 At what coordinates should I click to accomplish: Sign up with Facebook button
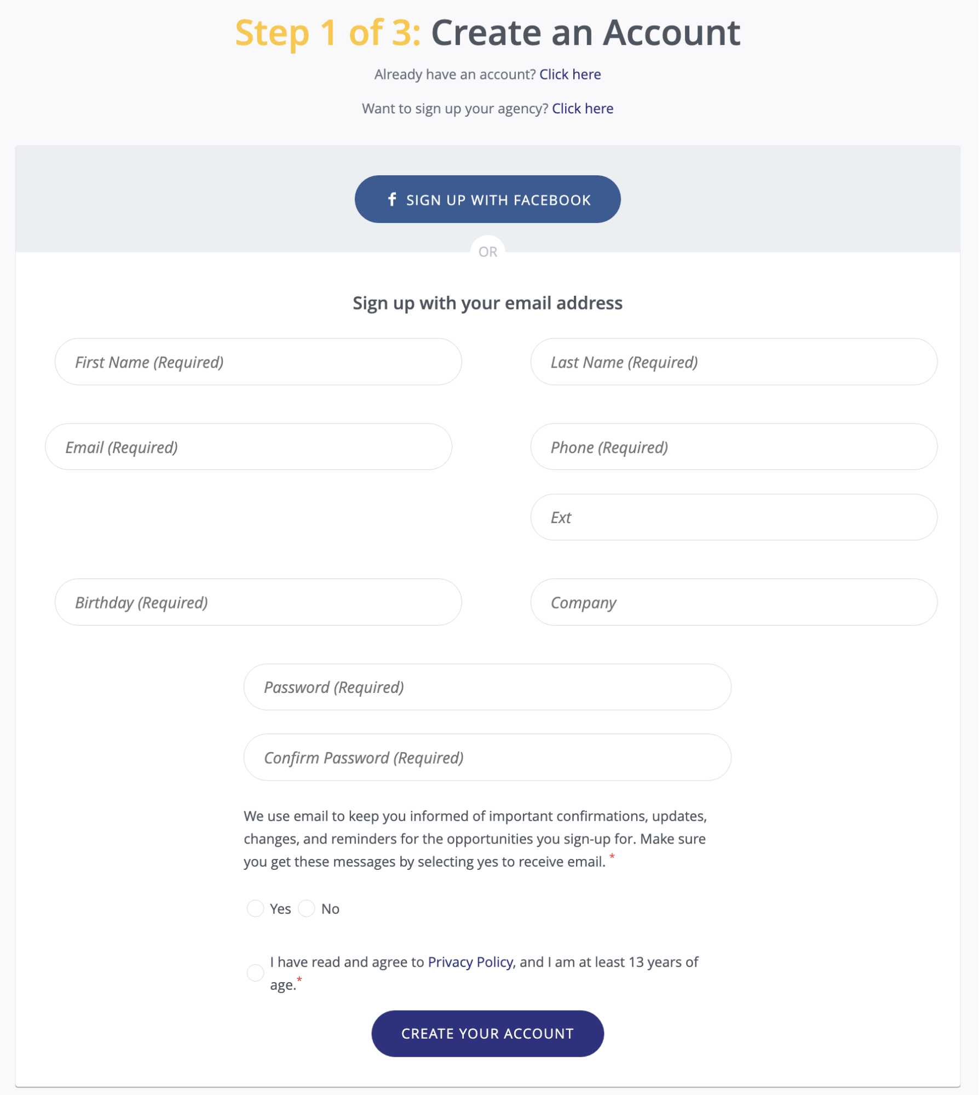click(487, 199)
